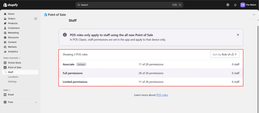Go to Orders in sidebar

pyautogui.click(x=12, y=19)
